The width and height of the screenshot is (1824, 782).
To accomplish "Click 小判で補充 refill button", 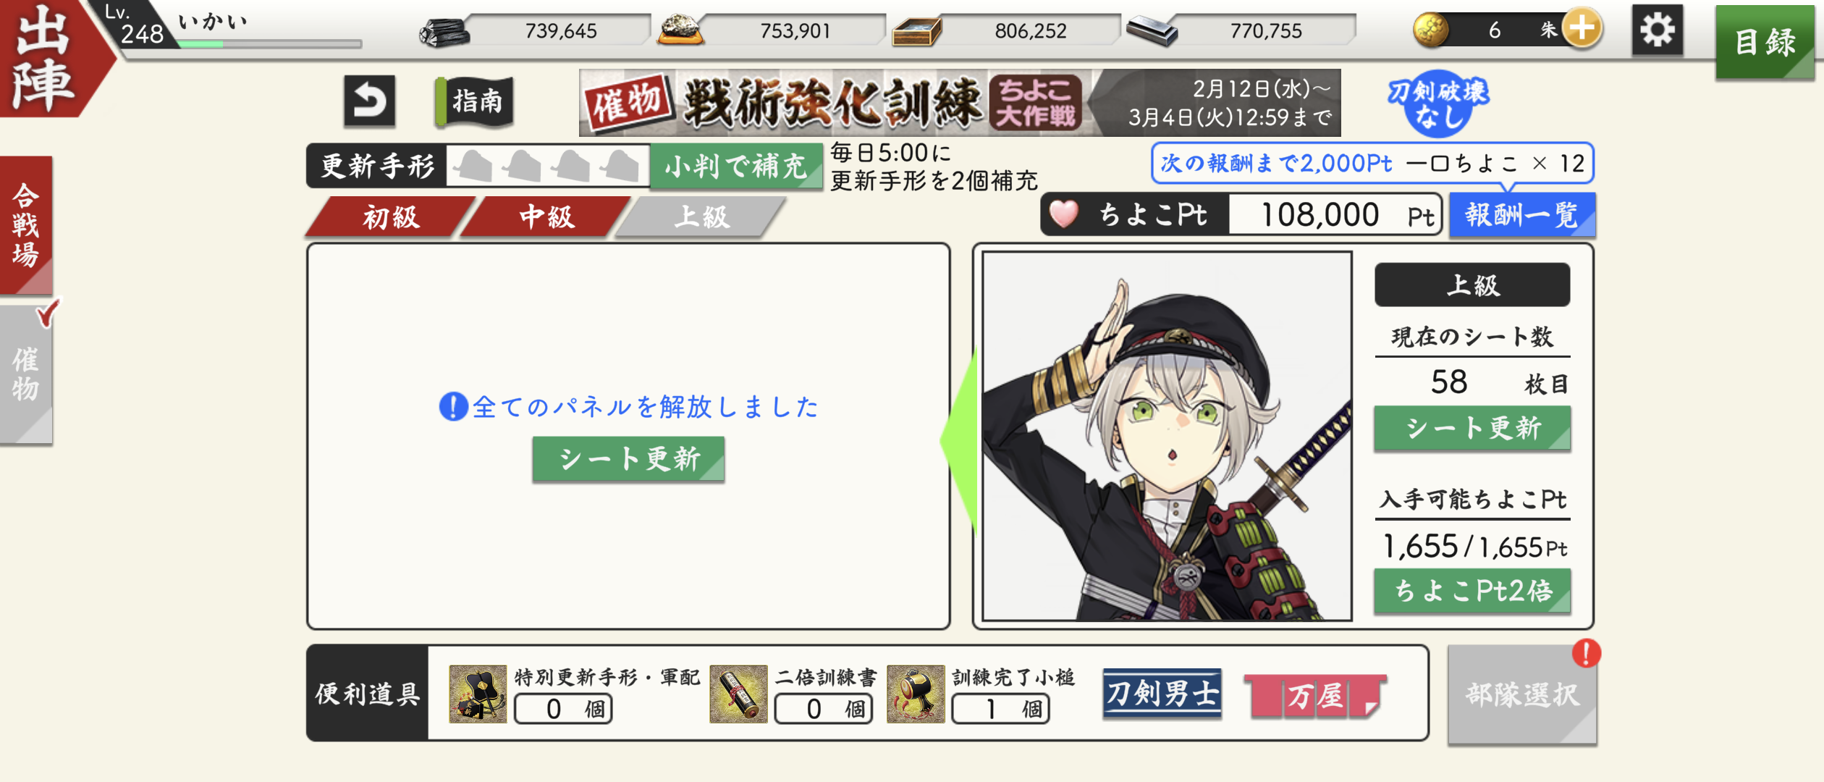I will [x=736, y=166].
